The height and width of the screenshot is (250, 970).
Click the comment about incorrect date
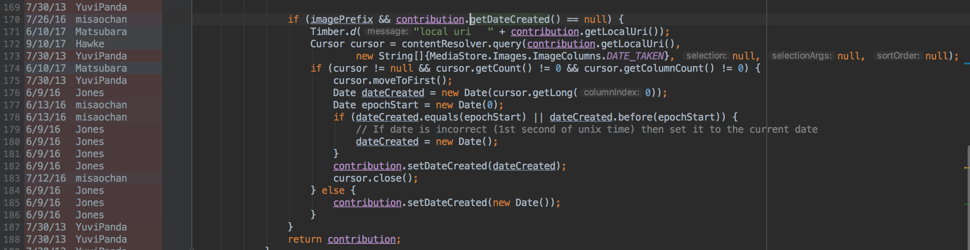(x=586, y=129)
